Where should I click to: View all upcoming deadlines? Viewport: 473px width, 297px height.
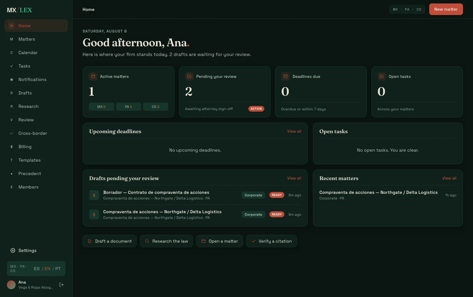pyautogui.click(x=294, y=131)
